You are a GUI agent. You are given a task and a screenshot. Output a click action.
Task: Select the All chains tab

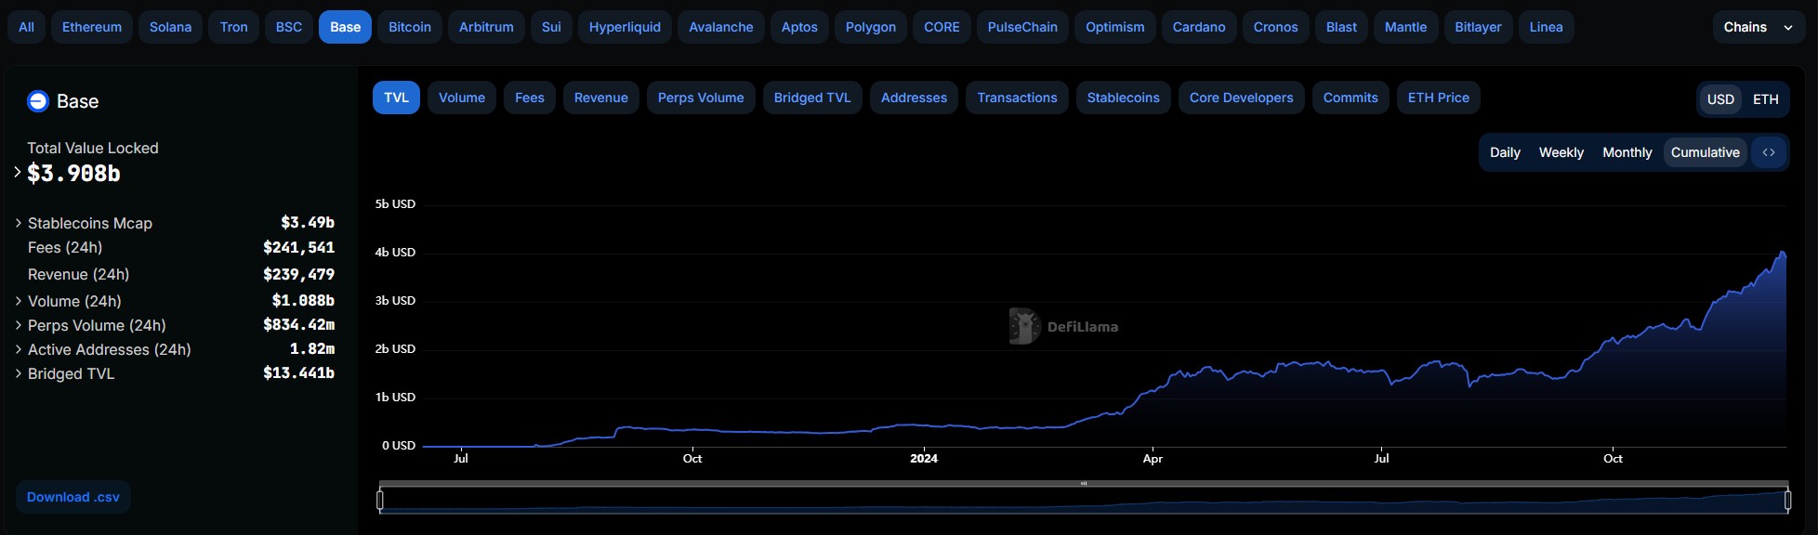click(x=26, y=27)
